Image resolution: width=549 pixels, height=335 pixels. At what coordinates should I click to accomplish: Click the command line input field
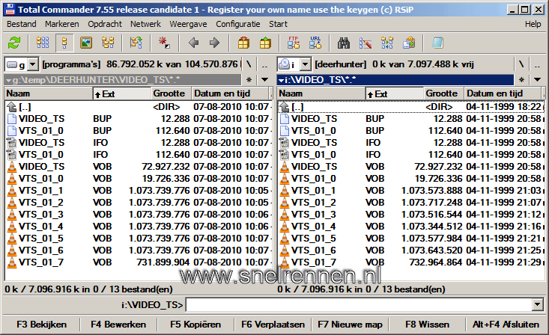[x=360, y=304]
